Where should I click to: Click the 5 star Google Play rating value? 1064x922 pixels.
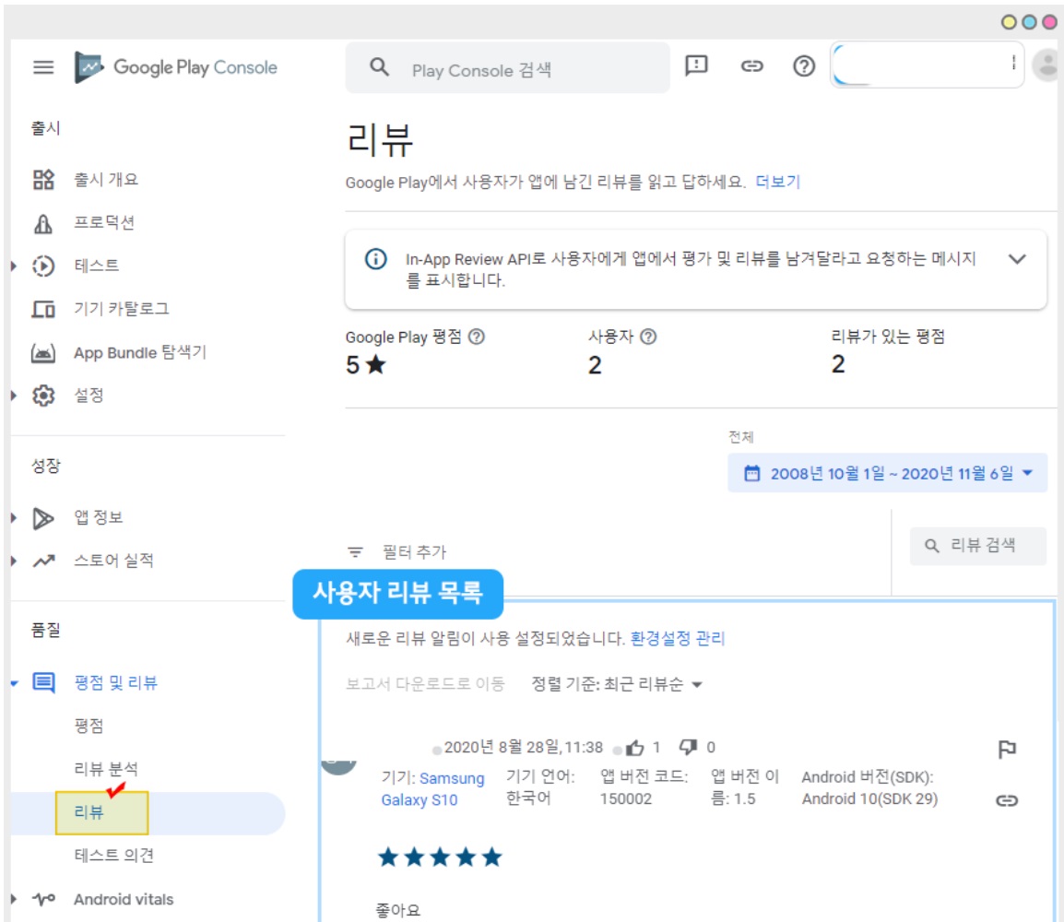366,365
